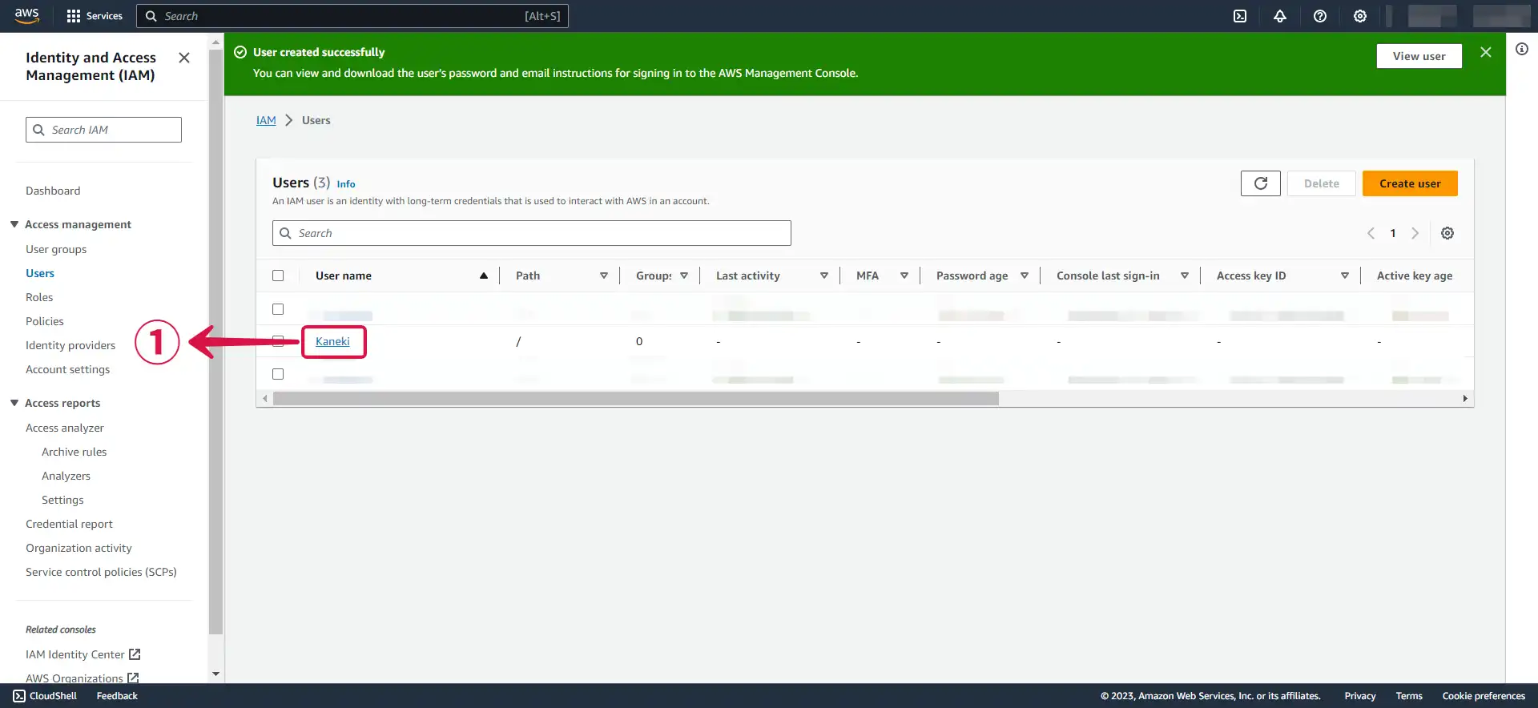Dismiss the User created successfully banner

(x=1486, y=52)
